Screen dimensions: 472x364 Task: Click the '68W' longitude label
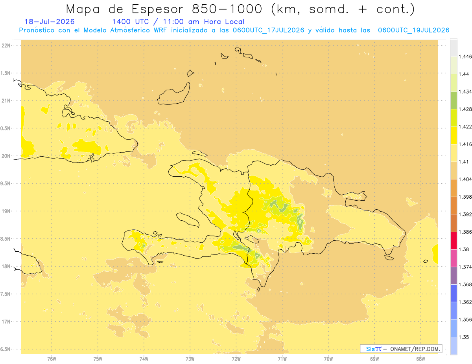tap(420, 359)
